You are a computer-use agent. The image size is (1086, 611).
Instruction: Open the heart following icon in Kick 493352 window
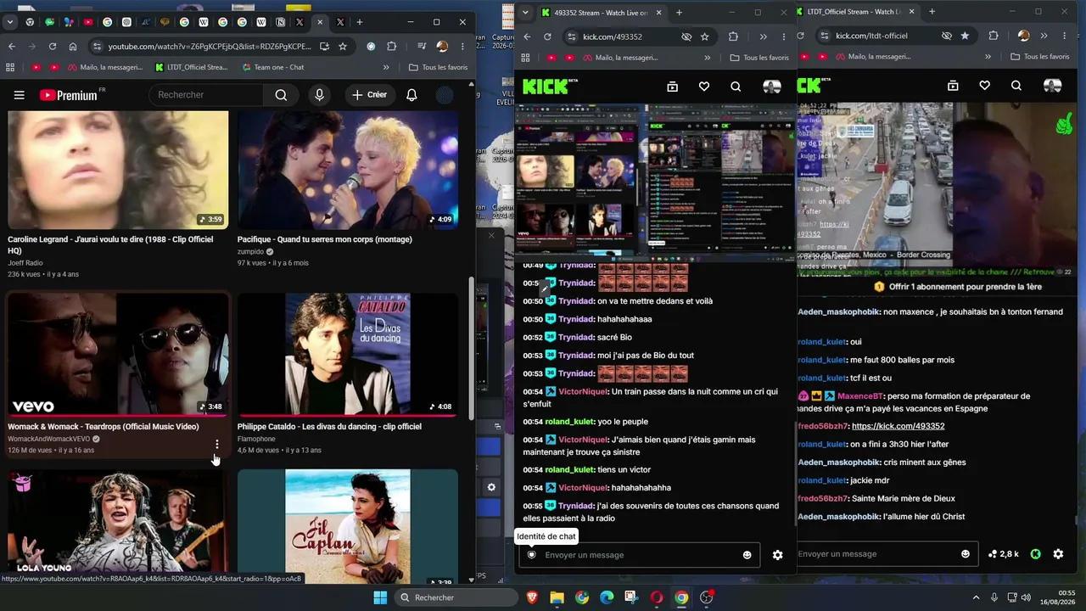[703, 87]
